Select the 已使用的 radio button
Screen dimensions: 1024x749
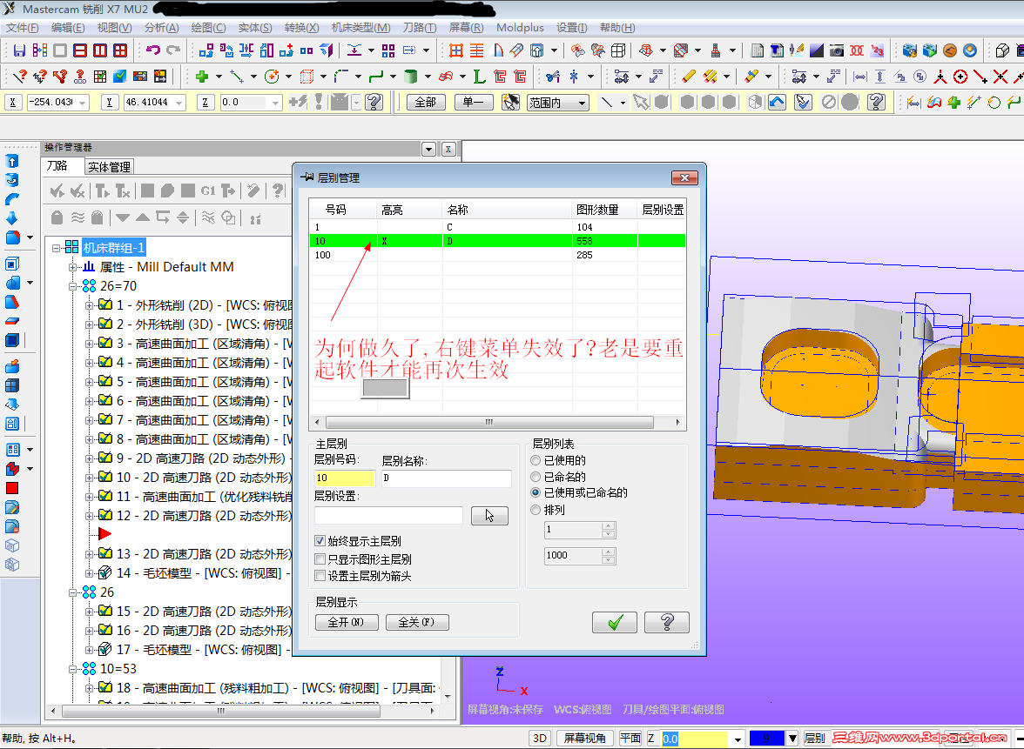coord(536,461)
